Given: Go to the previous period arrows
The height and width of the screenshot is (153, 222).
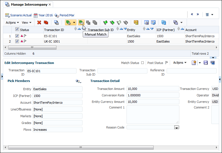Looking at the screenshot, I should click(192, 14).
